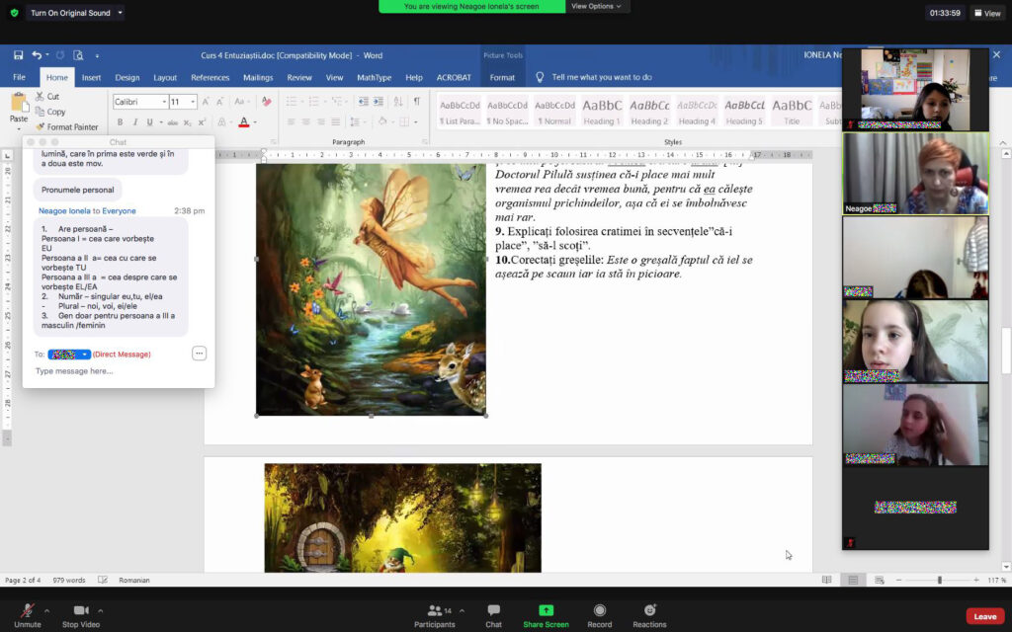Stop the video camera in Zoom
1012x632 pixels.
tap(81, 615)
